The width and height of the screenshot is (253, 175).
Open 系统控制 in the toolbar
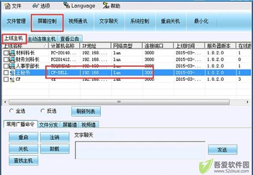[140, 21]
